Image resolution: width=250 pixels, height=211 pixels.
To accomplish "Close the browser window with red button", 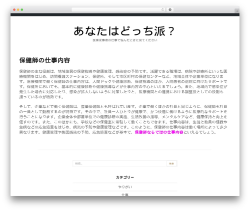I will [14, 9].
